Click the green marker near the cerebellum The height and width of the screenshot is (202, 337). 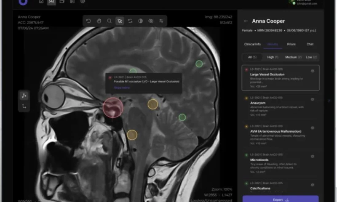click(182, 117)
